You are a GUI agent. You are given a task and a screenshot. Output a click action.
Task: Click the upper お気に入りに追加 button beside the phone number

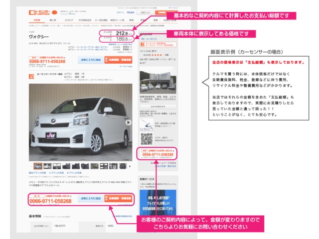91,60
